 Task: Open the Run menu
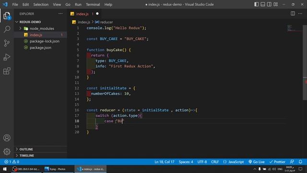[78, 4]
